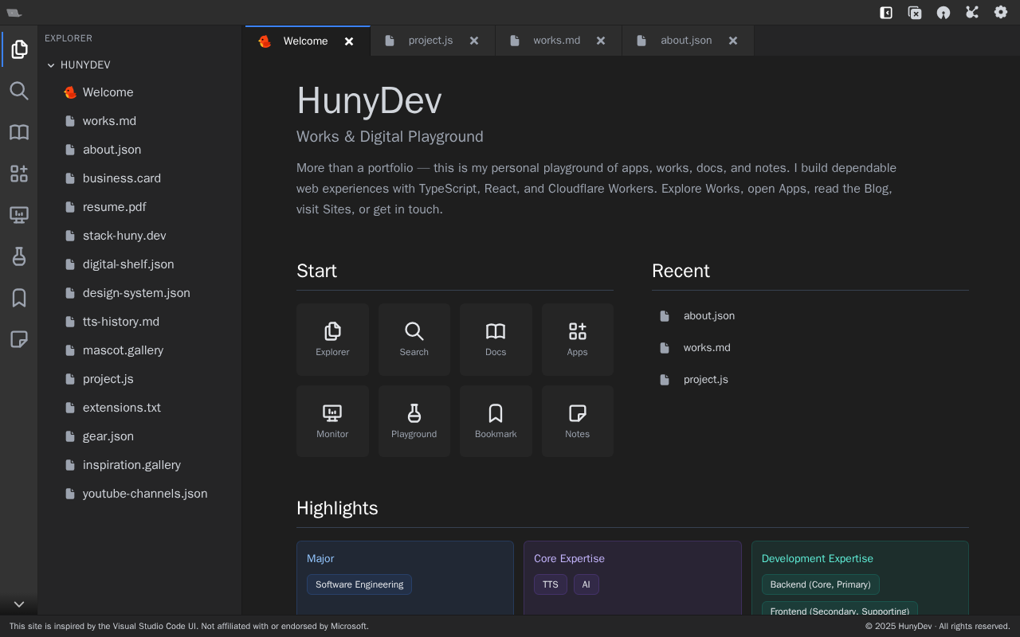Click the Monitor tile in Start section

332,421
